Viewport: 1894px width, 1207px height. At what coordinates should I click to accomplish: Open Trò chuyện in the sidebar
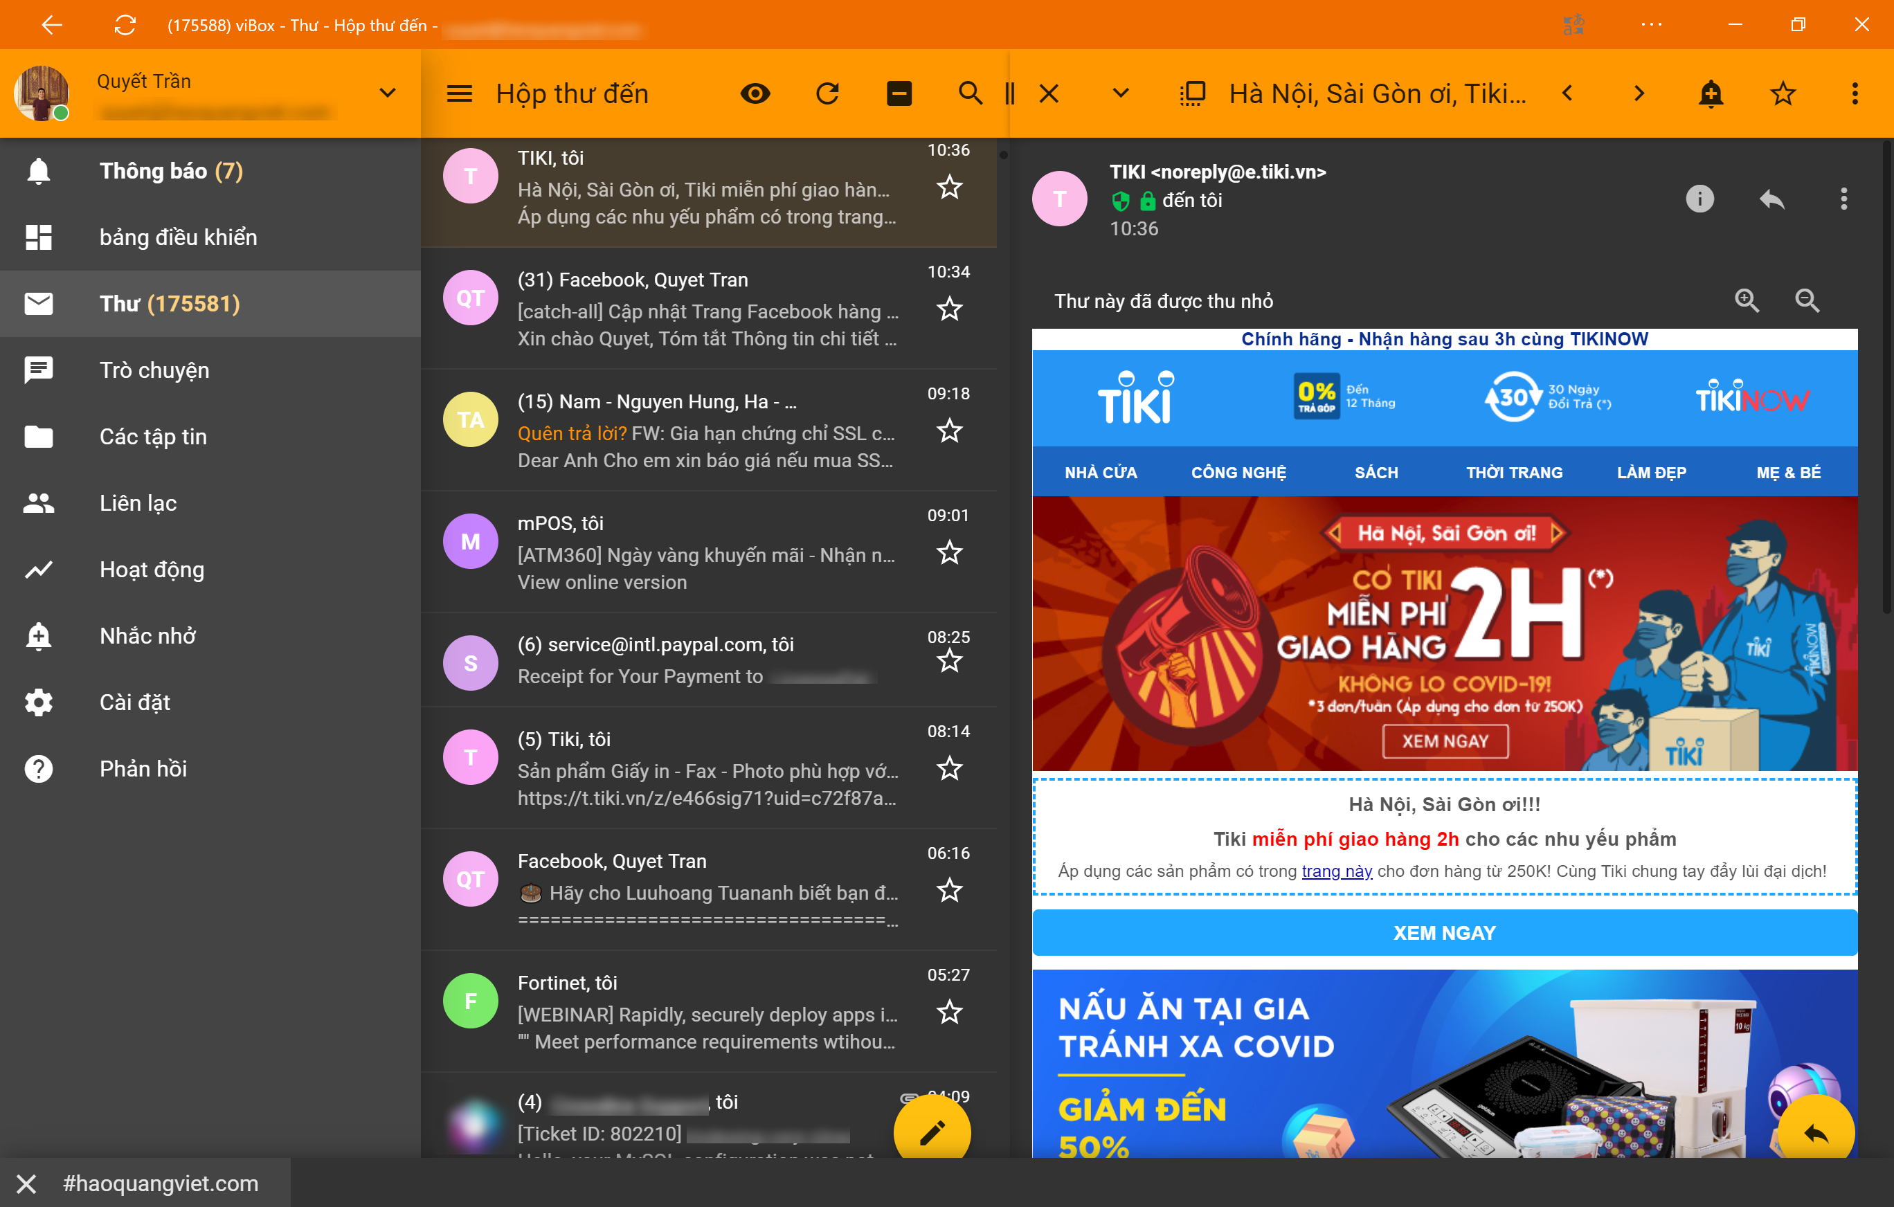[x=154, y=370]
